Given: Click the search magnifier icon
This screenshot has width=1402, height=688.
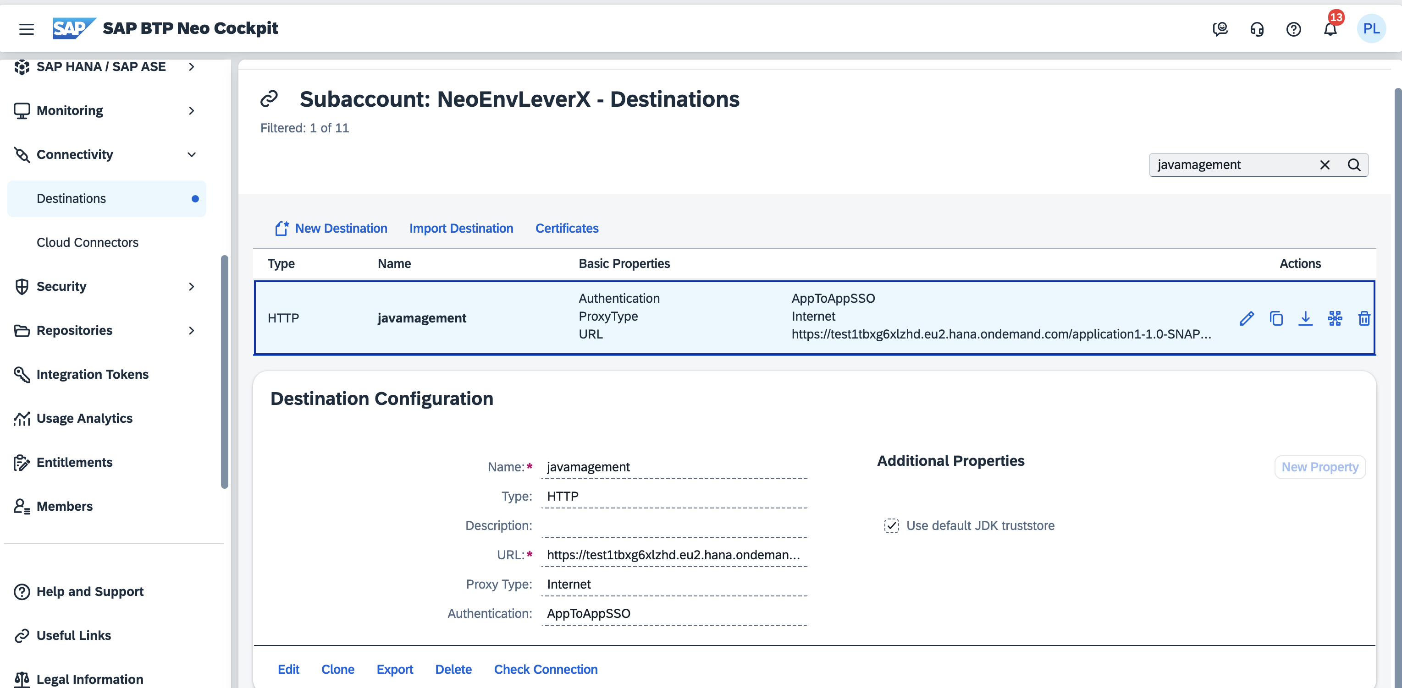Looking at the screenshot, I should [1354, 165].
